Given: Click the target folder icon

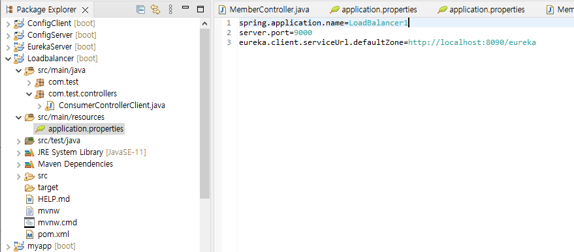Looking at the screenshot, I should click(x=29, y=188).
